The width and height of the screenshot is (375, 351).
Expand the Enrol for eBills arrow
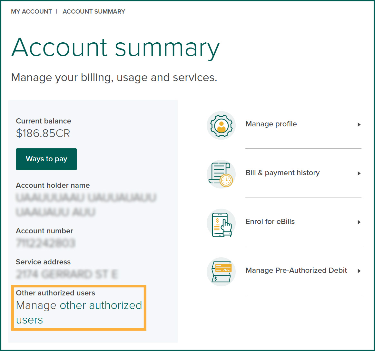tap(359, 222)
